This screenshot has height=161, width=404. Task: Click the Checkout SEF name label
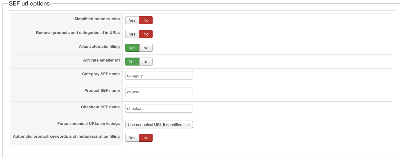click(x=100, y=107)
